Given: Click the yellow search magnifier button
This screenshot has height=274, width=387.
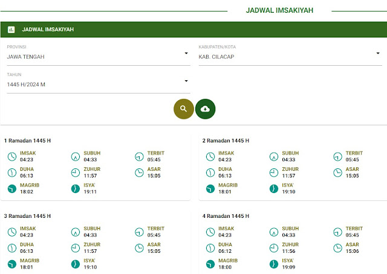Looking at the screenshot, I should tap(184, 109).
